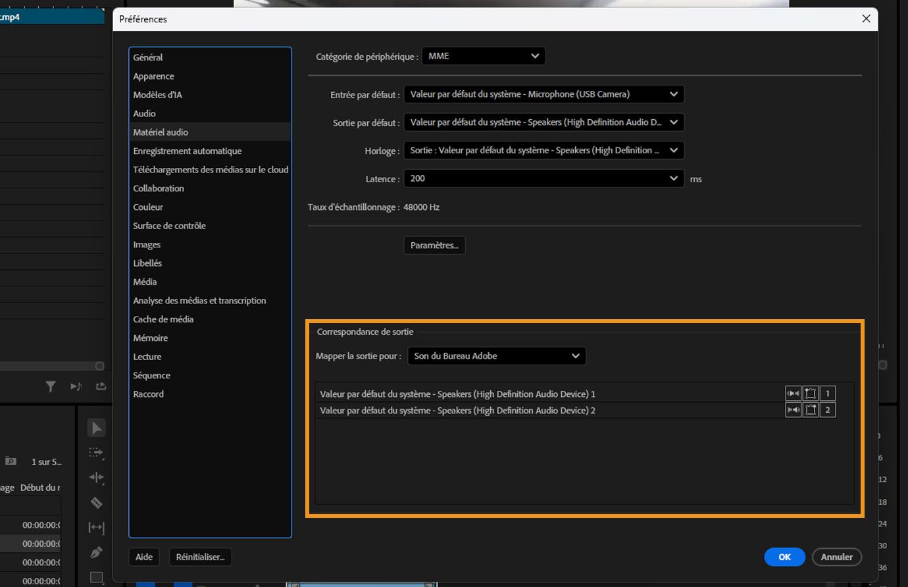
Task: Select the Séquence category
Action: 210,375
